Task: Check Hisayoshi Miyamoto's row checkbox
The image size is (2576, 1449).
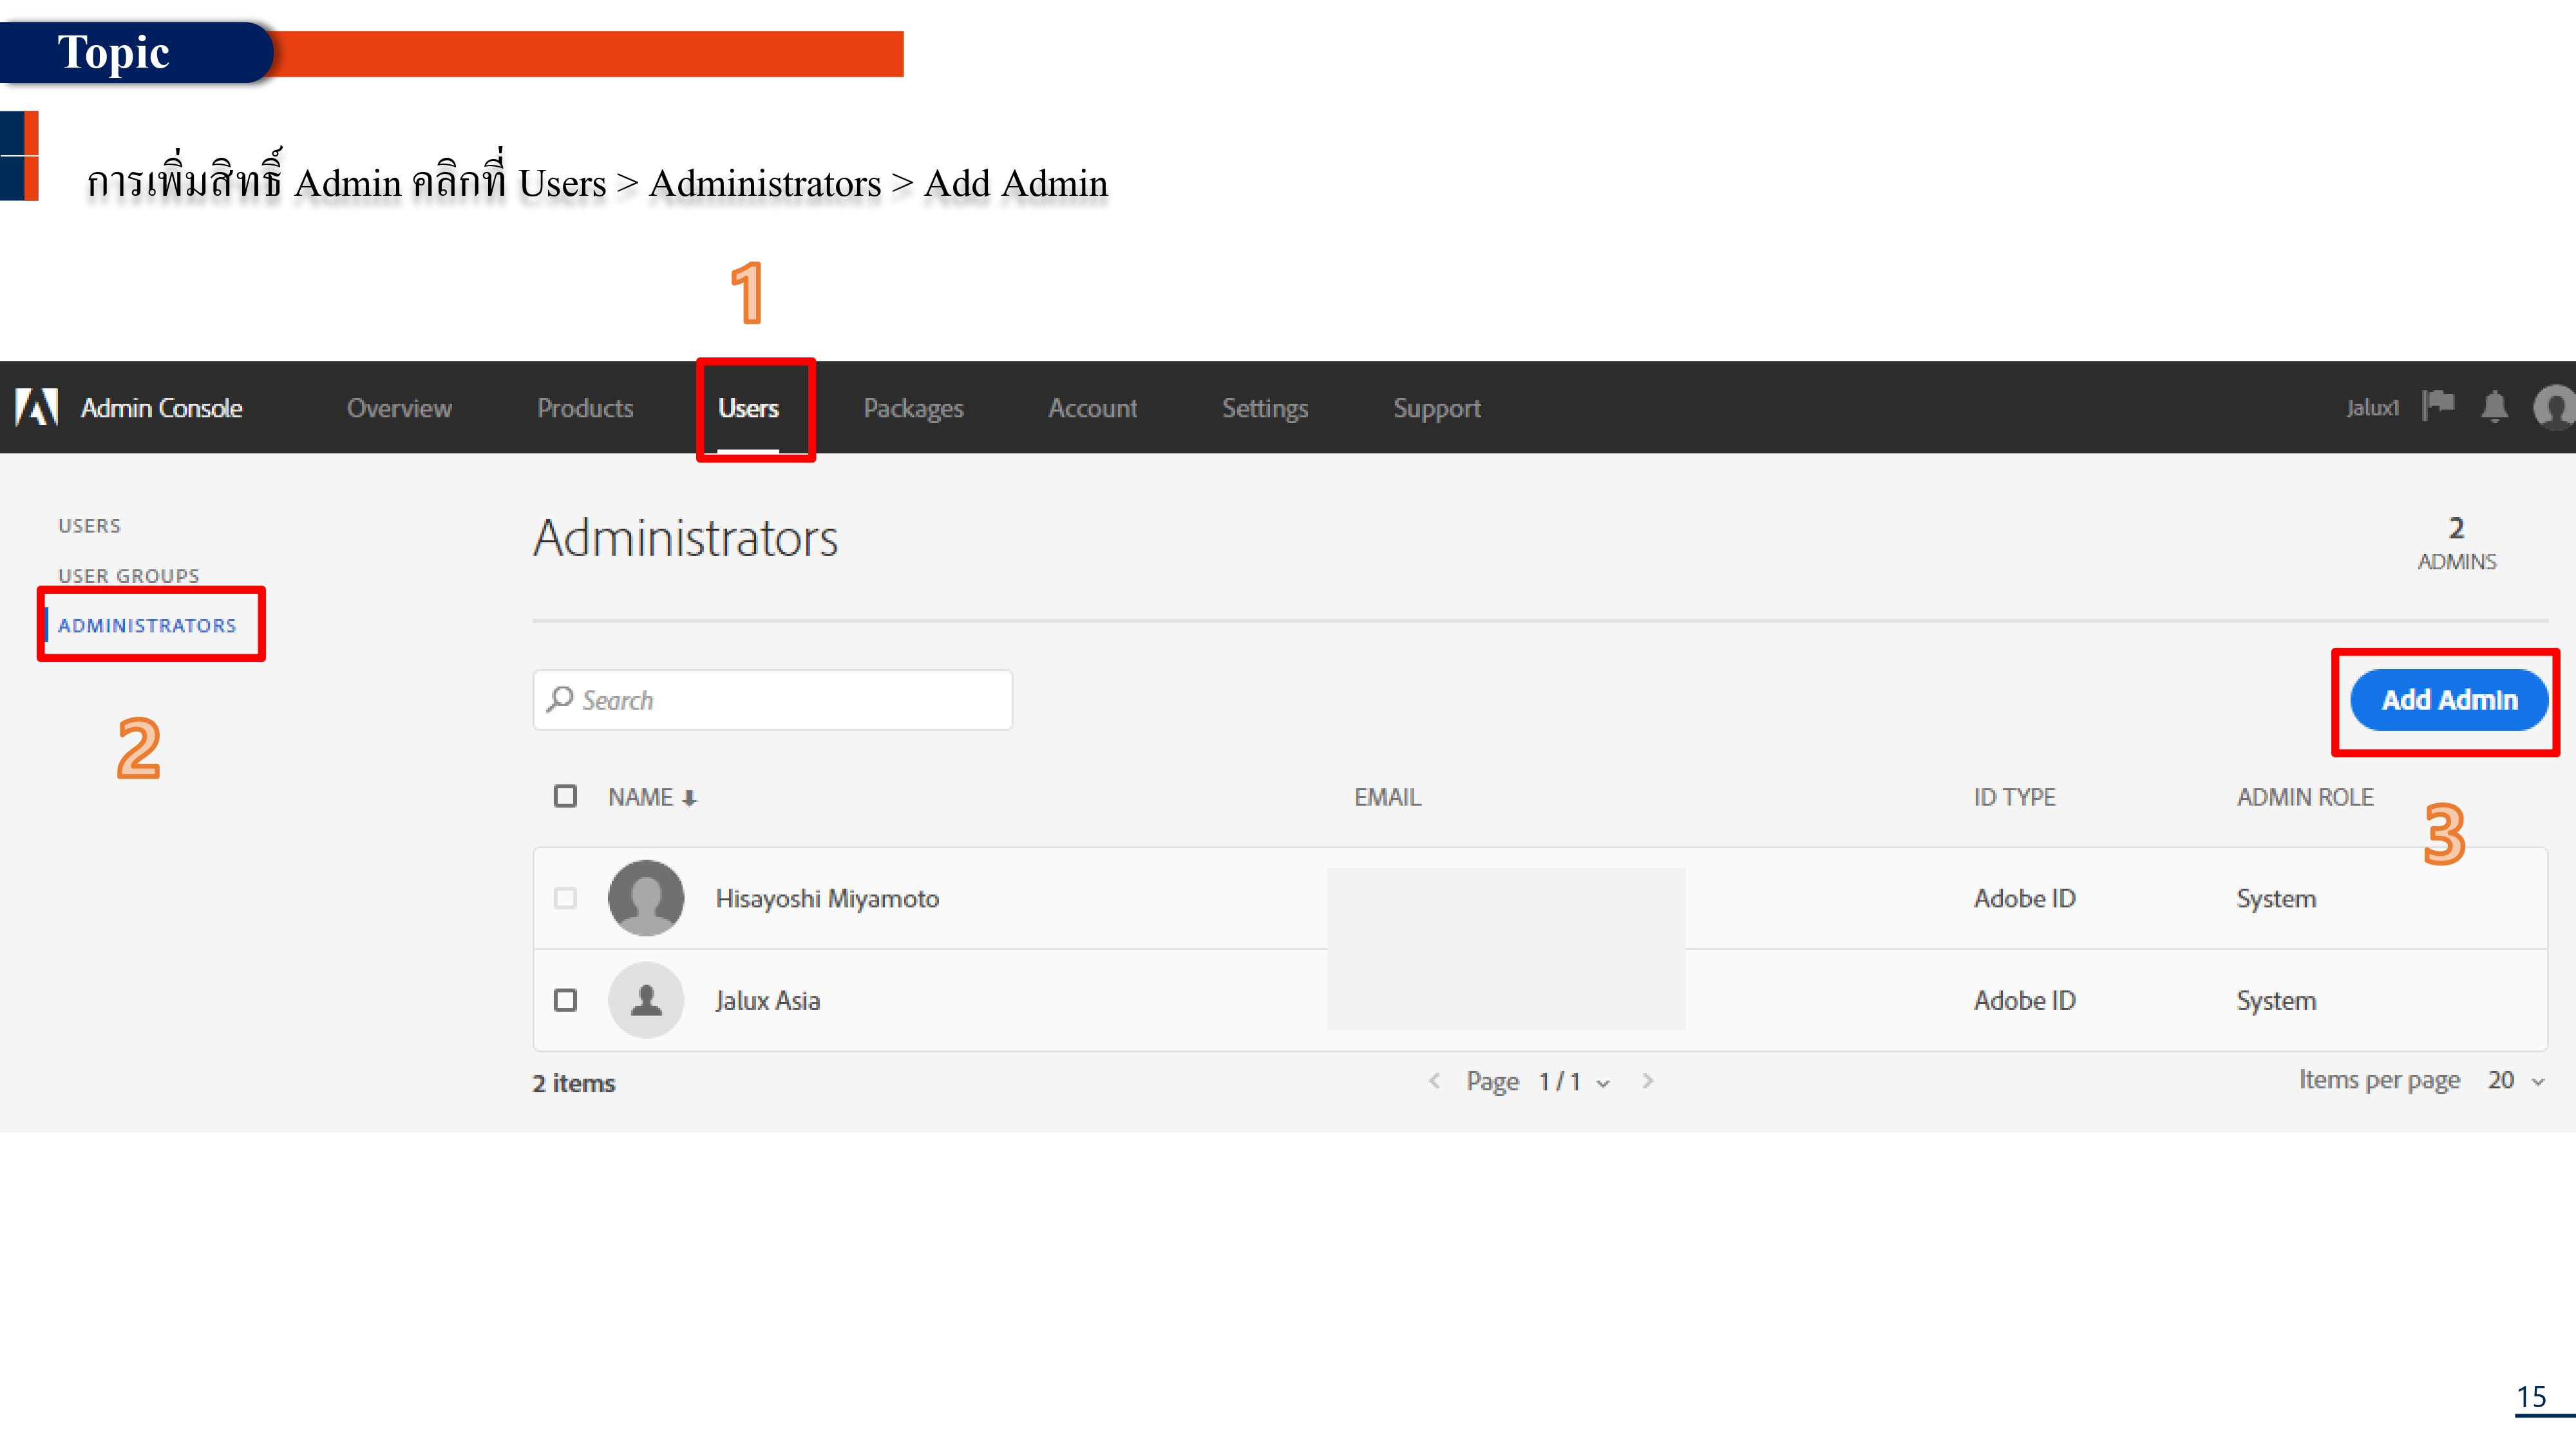Action: click(565, 898)
